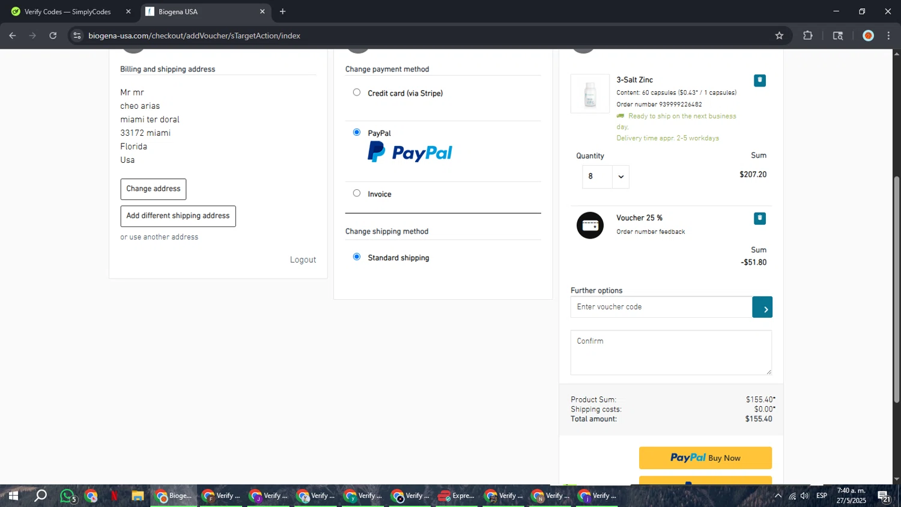This screenshot has width=901, height=507.
Task: Open the Biogena Chrome window in taskbar
Action: (174, 496)
